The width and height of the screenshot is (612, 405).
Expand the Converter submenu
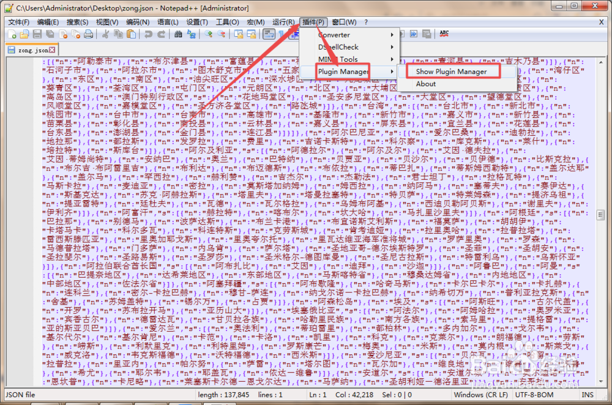tap(356, 35)
